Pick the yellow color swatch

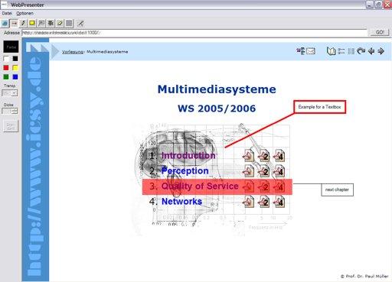[x=15, y=68]
